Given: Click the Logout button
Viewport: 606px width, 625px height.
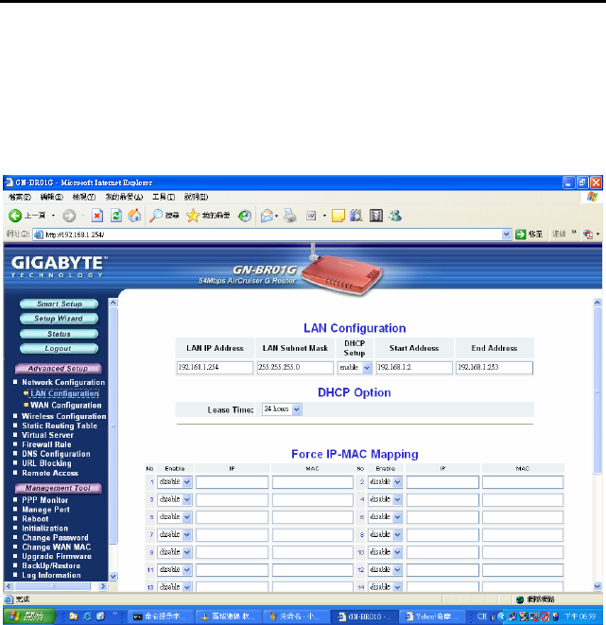Looking at the screenshot, I should (59, 348).
